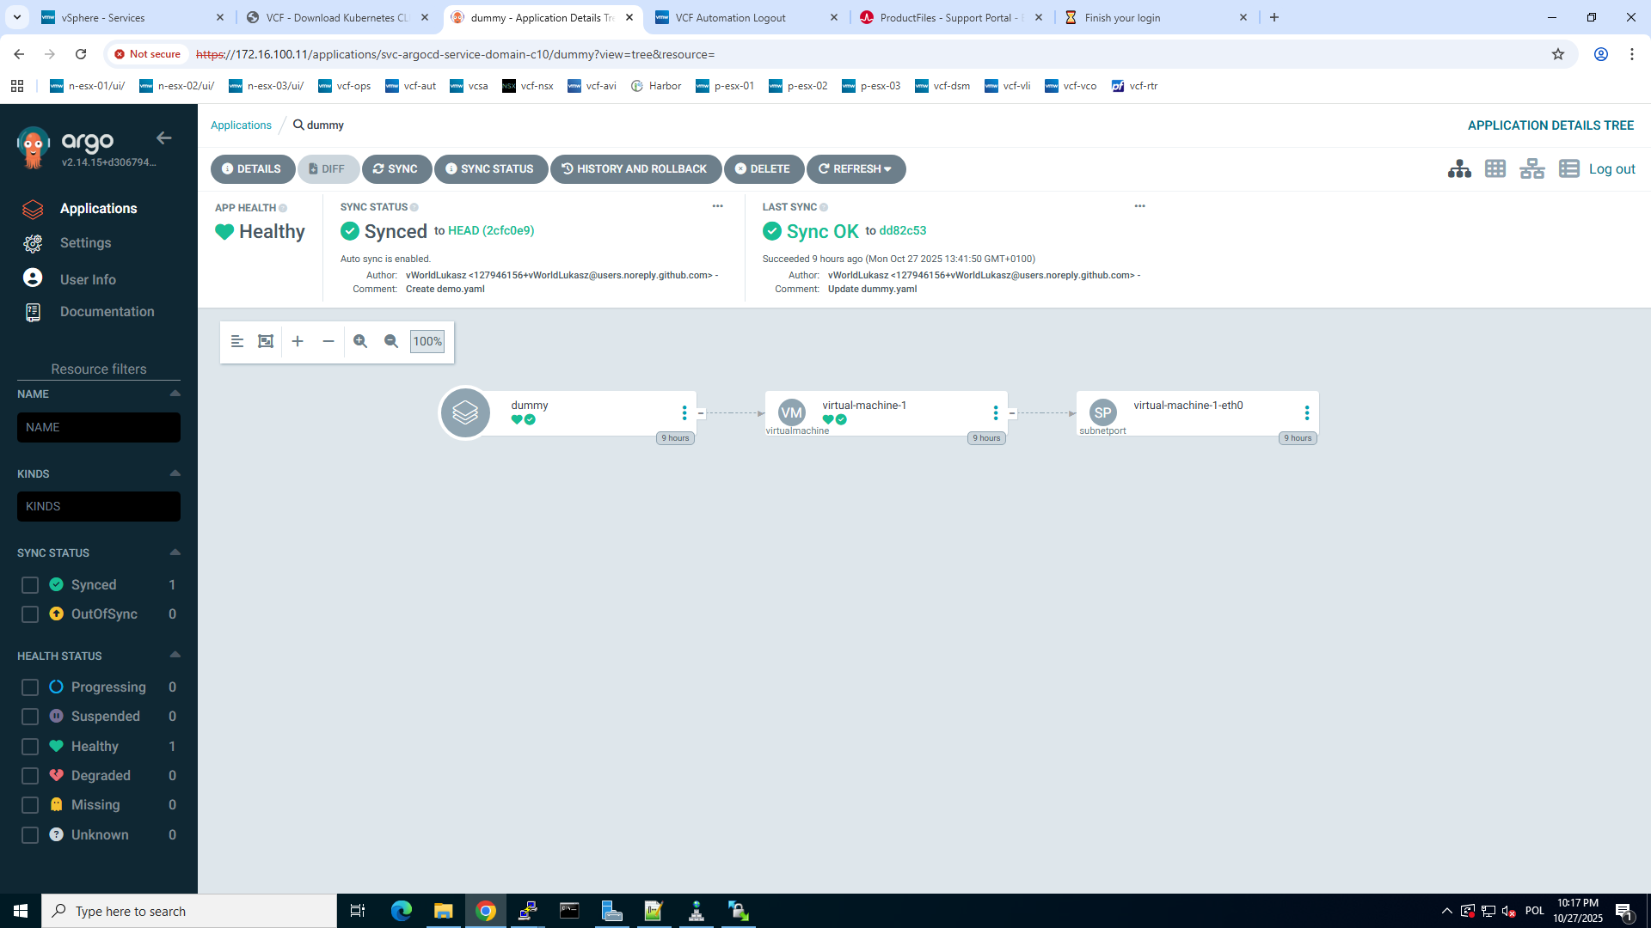Image resolution: width=1651 pixels, height=928 pixels.
Task: Open Settings in the Argo sidebar
Action: [85, 243]
